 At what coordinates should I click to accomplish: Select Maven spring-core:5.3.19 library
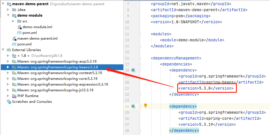[57, 79]
